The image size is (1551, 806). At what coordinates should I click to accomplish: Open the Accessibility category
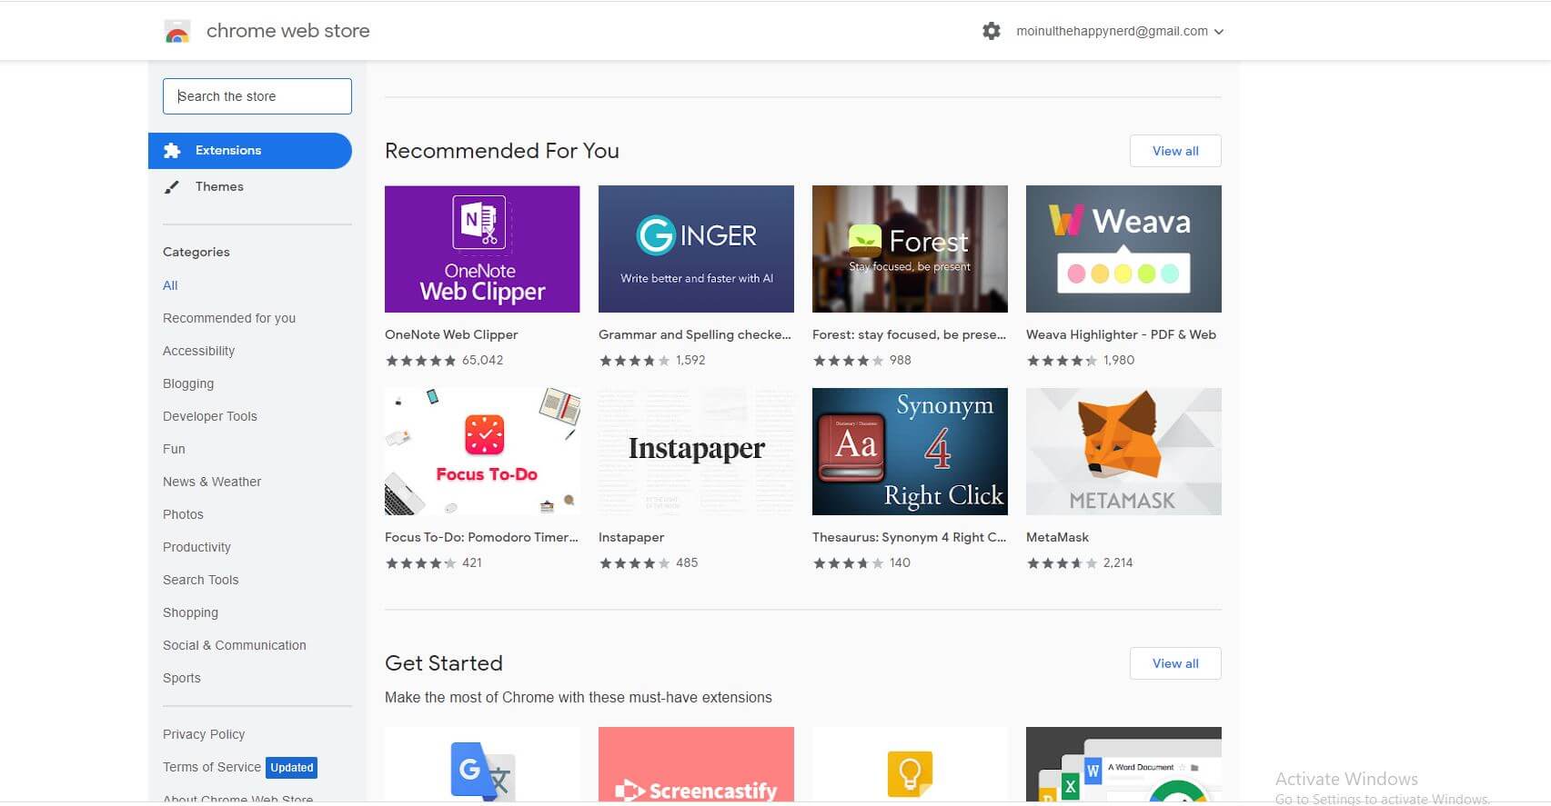pos(198,351)
